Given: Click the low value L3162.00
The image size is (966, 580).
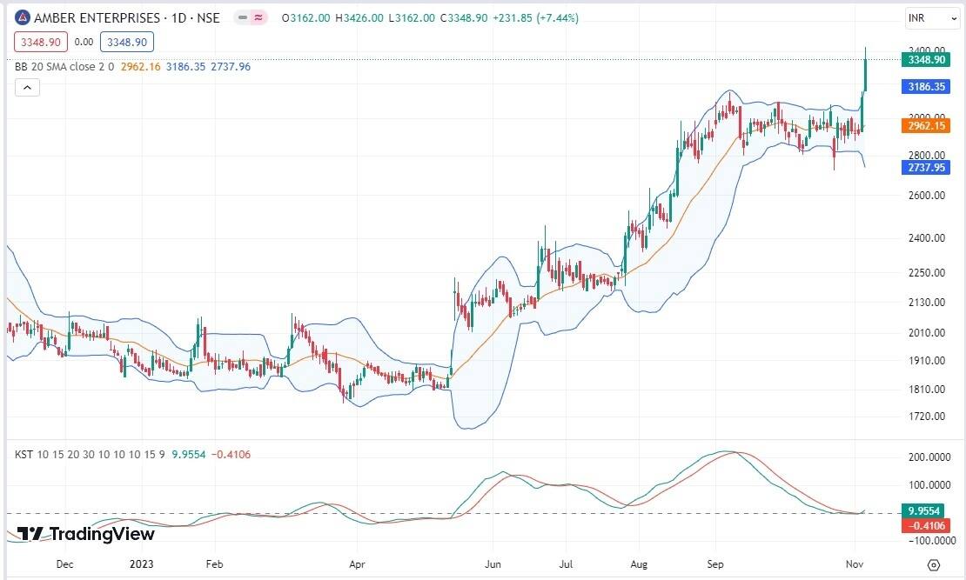Looking at the screenshot, I should pyautogui.click(x=411, y=18).
